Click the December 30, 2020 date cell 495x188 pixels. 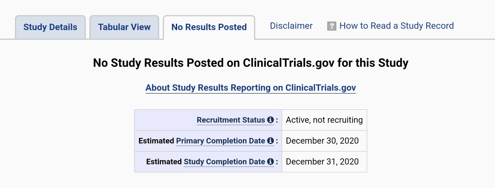(322, 141)
